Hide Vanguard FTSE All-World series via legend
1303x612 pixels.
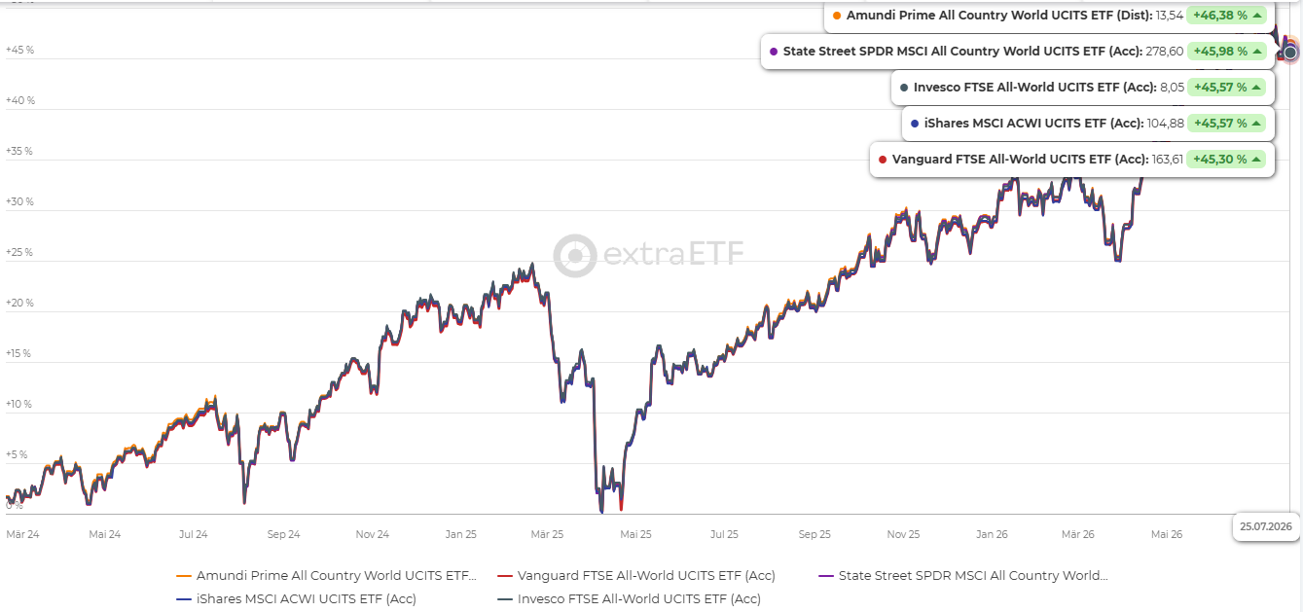(x=635, y=576)
